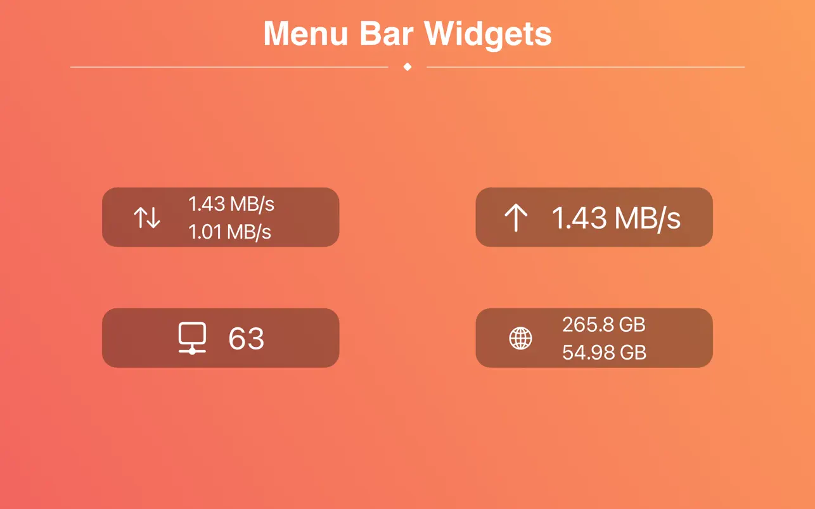Image resolution: width=815 pixels, height=509 pixels.
Task: Open the network connections count widget
Action: pos(221,338)
